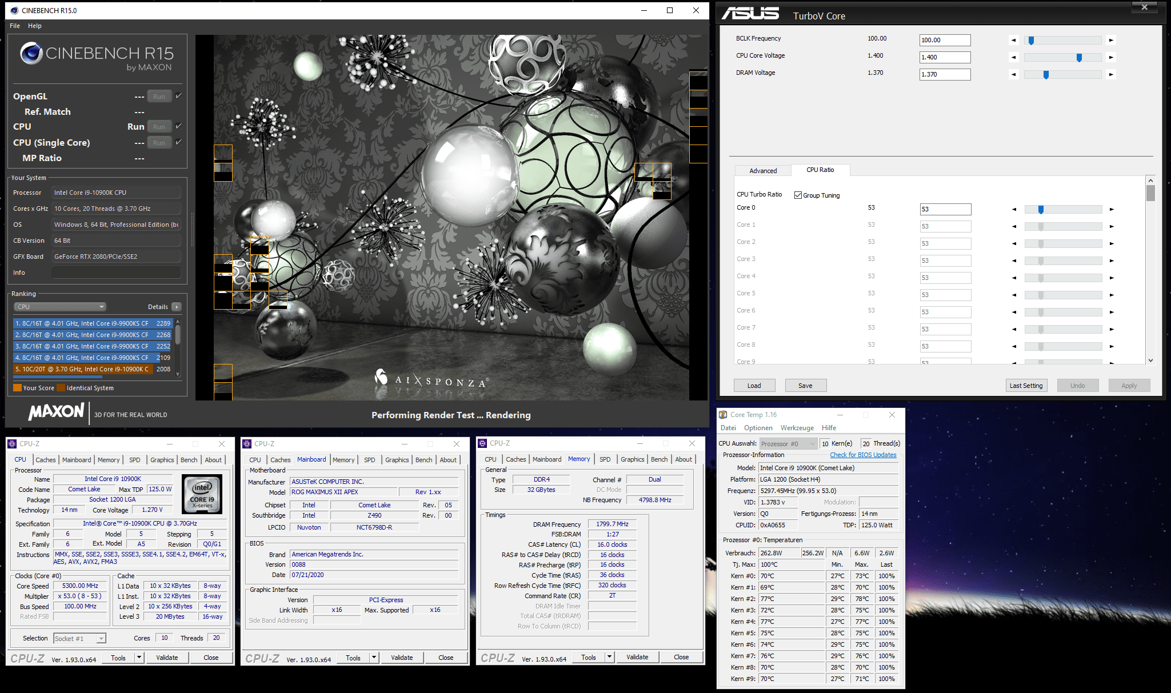Screen dimensions: 1171x693
Task: Decrease CPU Core Voltage with left arrow
Action: coord(1014,57)
